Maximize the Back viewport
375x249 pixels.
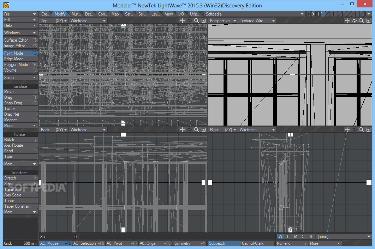click(x=203, y=129)
